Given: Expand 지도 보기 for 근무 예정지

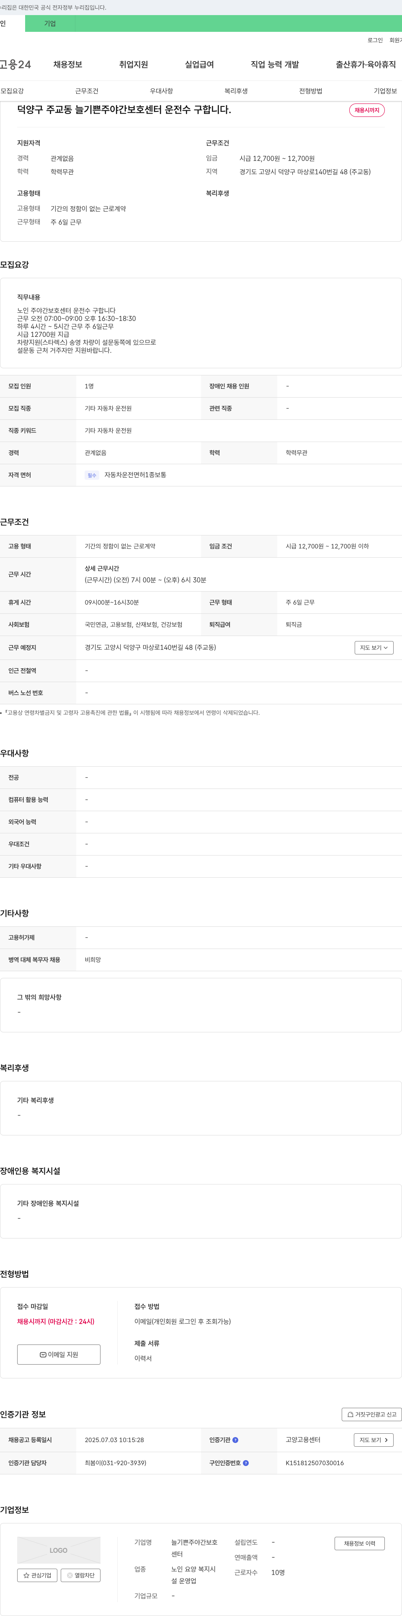Looking at the screenshot, I should (374, 647).
